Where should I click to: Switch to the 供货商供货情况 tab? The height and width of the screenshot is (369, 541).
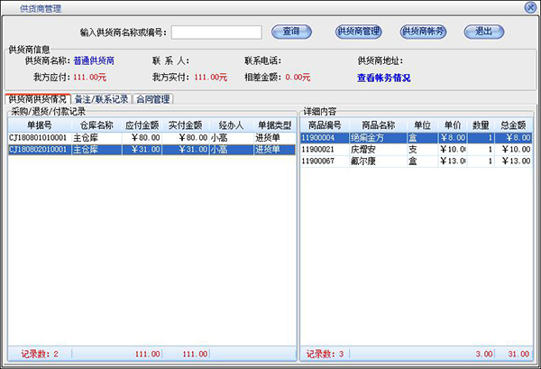(39, 98)
